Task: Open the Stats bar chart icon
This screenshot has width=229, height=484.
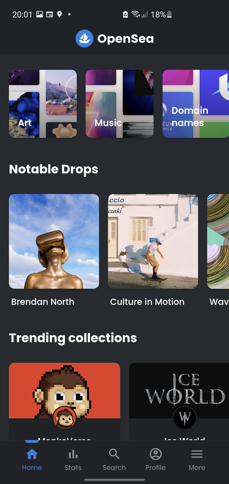Action: point(73,454)
